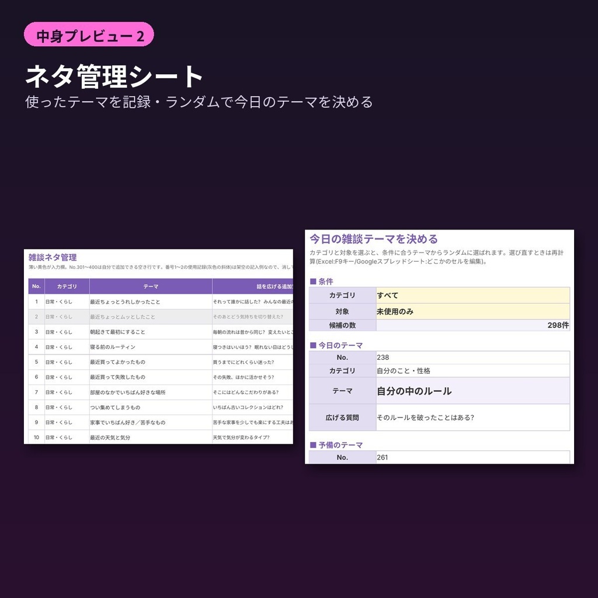Click the greyed theme 最近ちょっとムッとしたこと
Viewport: 598px width, 598px height.
tap(123, 317)
